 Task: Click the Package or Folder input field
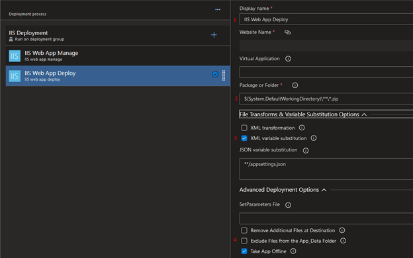(x=326, y=99)
